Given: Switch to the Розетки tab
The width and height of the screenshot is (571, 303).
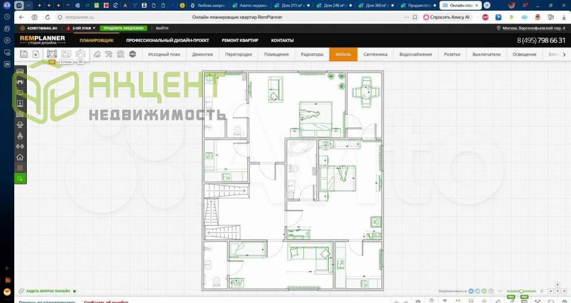Looking at the screenshot, I should pyautogui.click(x=452, y=55).
